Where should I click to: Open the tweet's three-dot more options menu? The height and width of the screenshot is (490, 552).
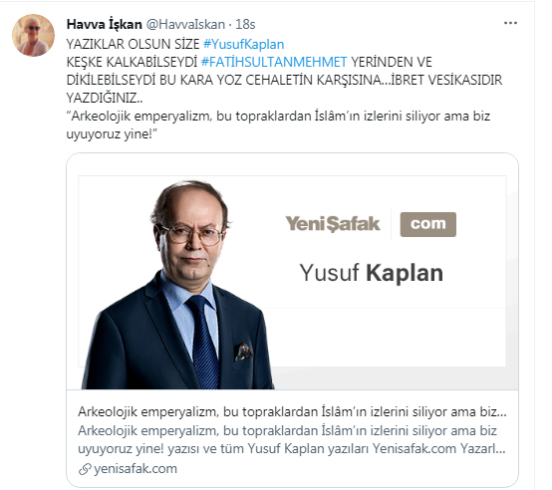510,23
